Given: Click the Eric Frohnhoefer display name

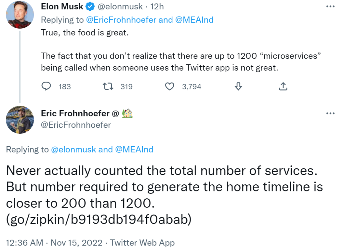Looking at the screenshot, I should pos(75,113).
